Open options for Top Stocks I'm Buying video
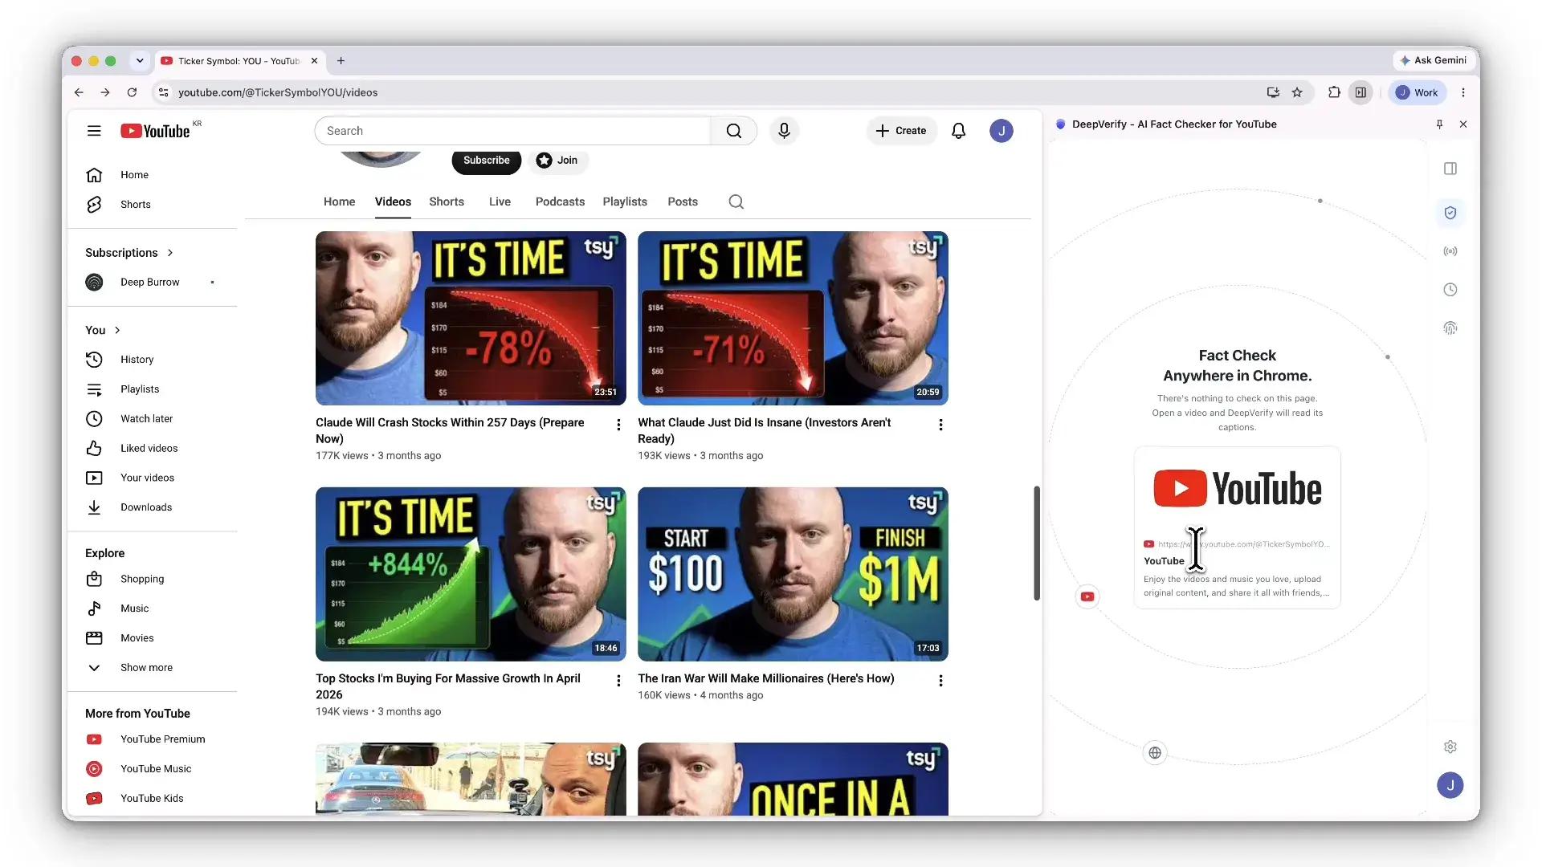 [618, 681]
